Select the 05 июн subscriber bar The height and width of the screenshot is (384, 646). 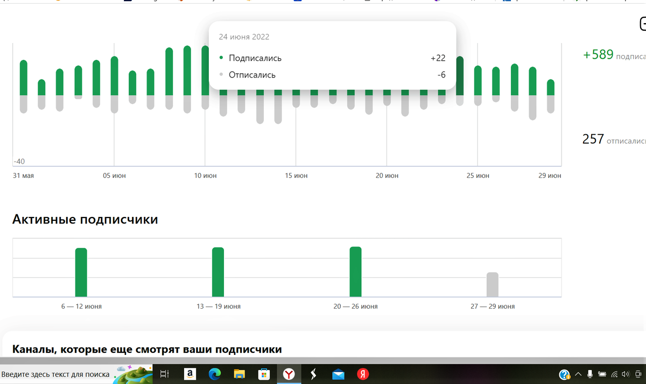tap(114, 85)
